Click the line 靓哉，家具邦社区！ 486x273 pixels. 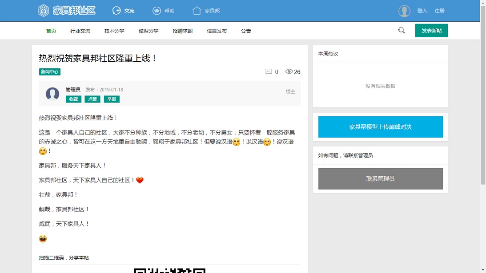64,209
